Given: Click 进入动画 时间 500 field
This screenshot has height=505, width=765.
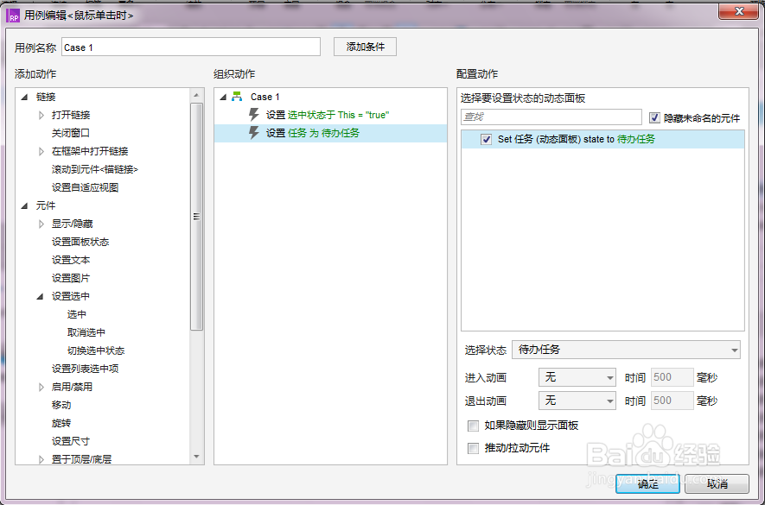Looking at the screenshot, I should [x=673, y=377].
